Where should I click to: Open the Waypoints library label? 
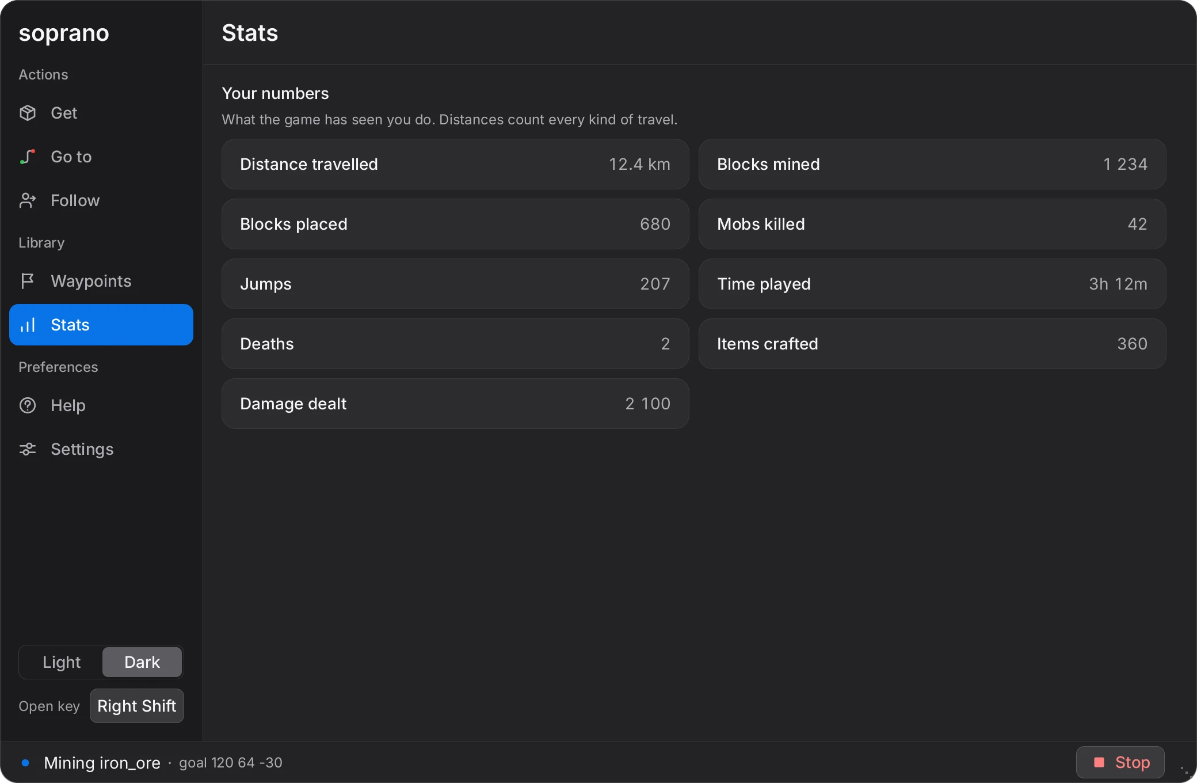pos(91,281)
